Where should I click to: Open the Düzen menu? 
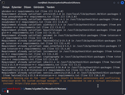tap(27, 7)
